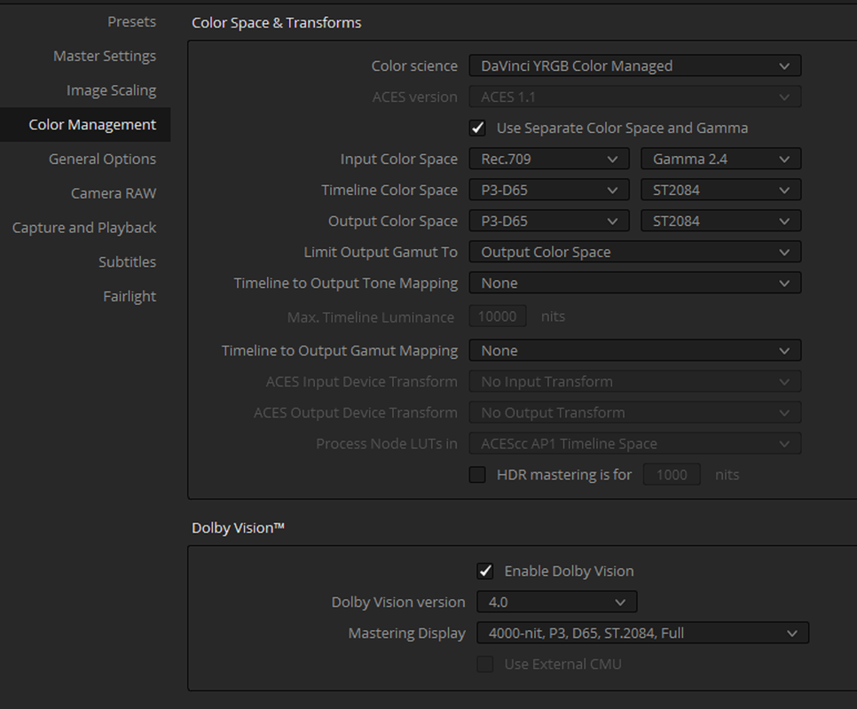Go to Master Settings section
The width and height of the screenshot is (857, 709).
pyautogui.click(x=105, y=56)
